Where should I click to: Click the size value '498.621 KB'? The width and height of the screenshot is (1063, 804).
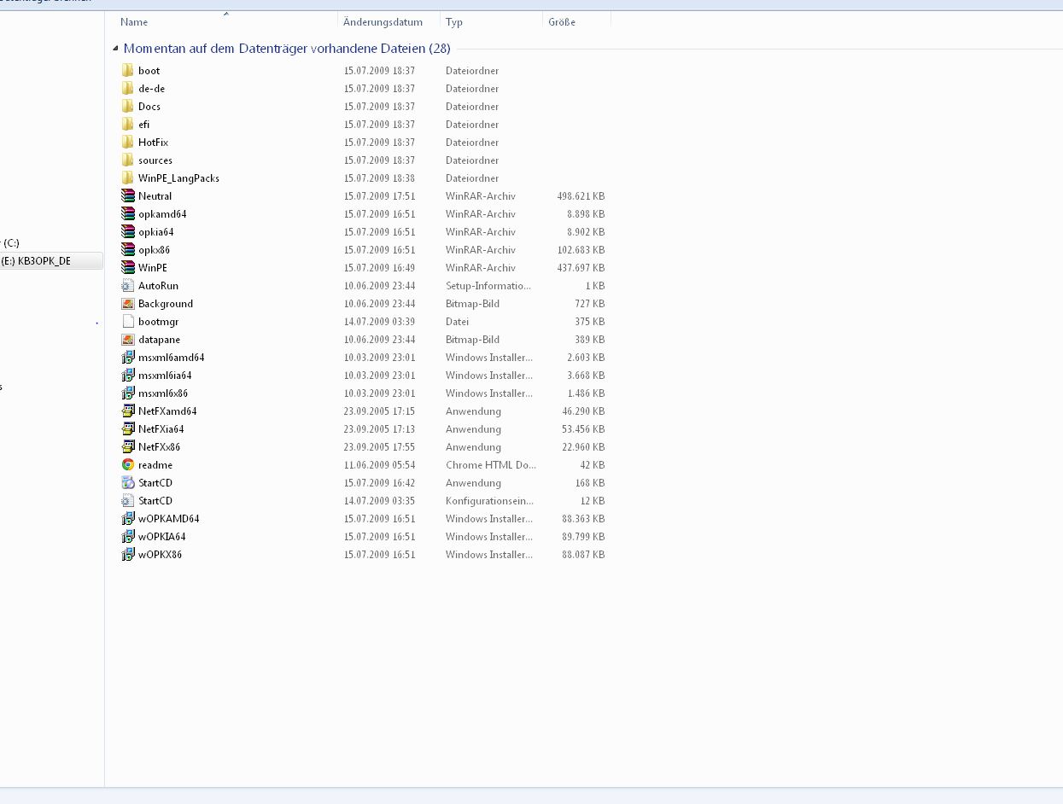tap(581, 196)
